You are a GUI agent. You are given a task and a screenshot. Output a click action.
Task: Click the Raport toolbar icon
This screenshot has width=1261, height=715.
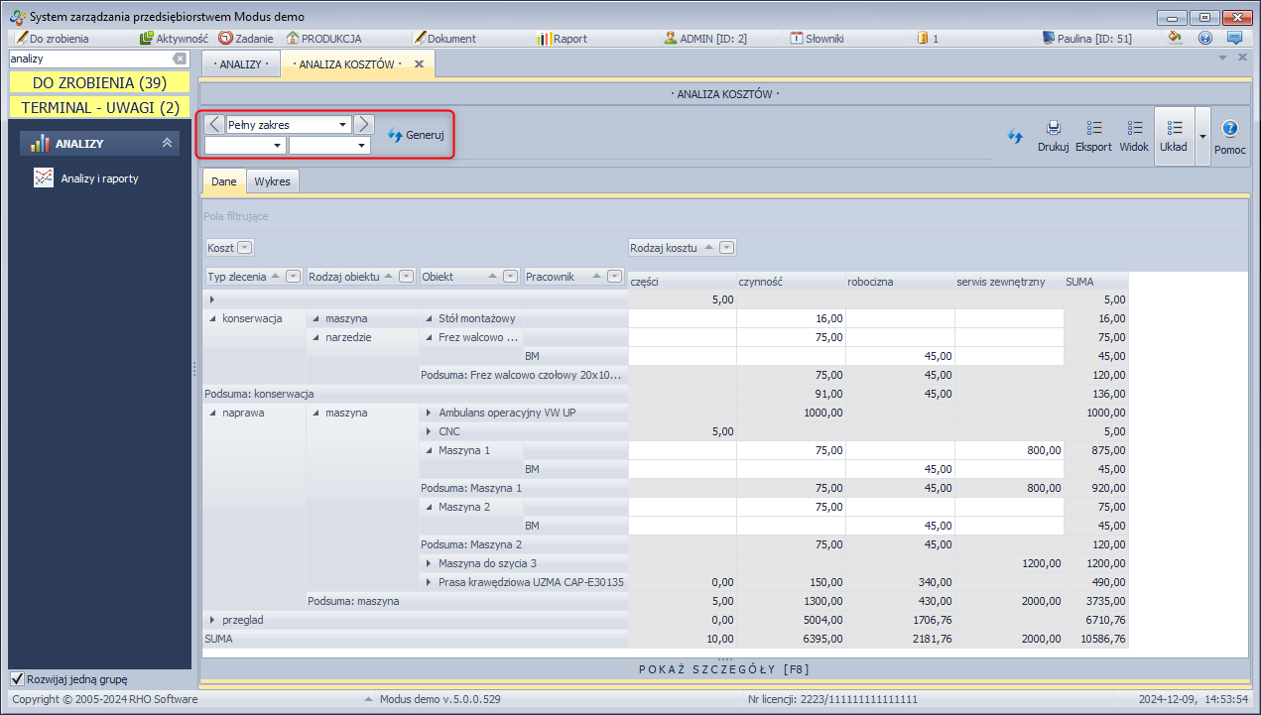coord(562,39)
